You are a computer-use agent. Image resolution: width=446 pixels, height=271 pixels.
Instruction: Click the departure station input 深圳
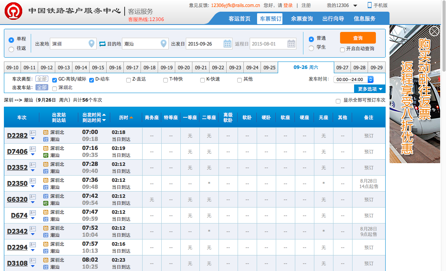tap(73, 44)
